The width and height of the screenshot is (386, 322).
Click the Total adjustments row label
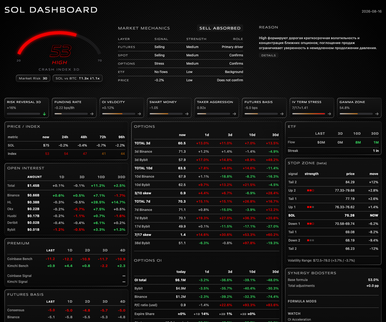(301, 286)
